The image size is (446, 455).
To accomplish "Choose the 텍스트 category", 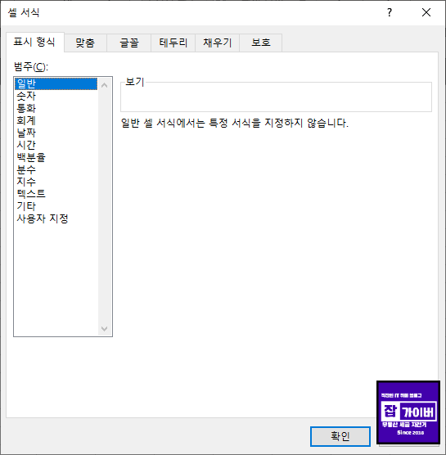I will tap(56, 194).
